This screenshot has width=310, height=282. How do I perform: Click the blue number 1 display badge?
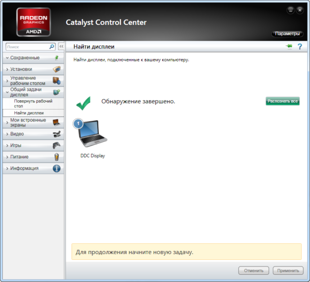click(78, 124)
